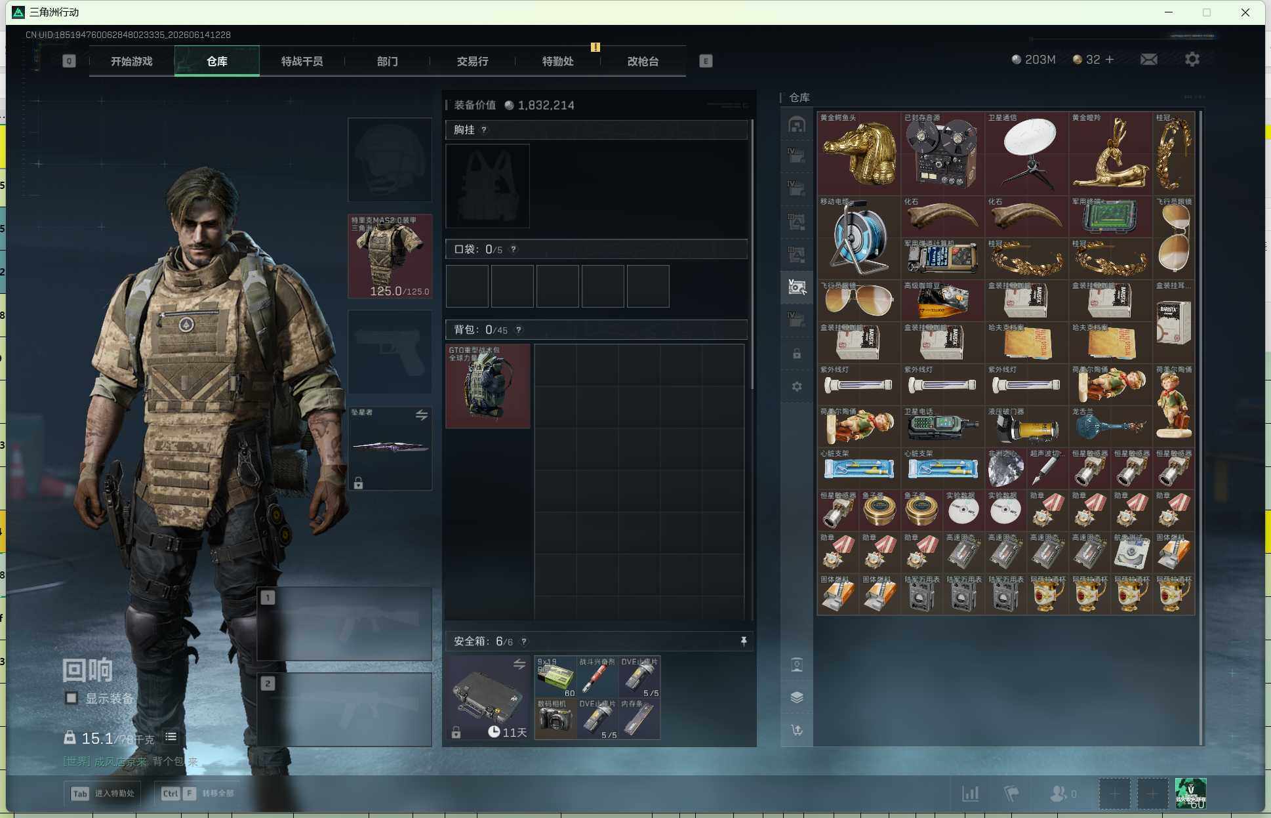Select the 军用弹道计算机 ballistic computer item
The image size is (1271, 818).
(942, 258)
